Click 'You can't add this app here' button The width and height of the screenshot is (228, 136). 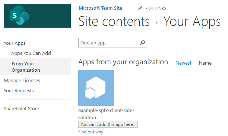(x=108, y=124)
